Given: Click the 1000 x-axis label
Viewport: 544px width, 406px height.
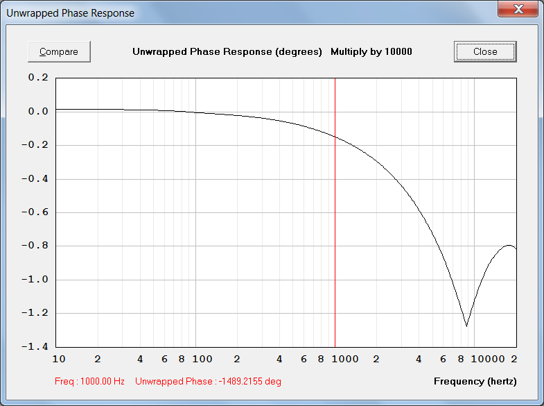Looking at the screenshot, I should point(345,359).
